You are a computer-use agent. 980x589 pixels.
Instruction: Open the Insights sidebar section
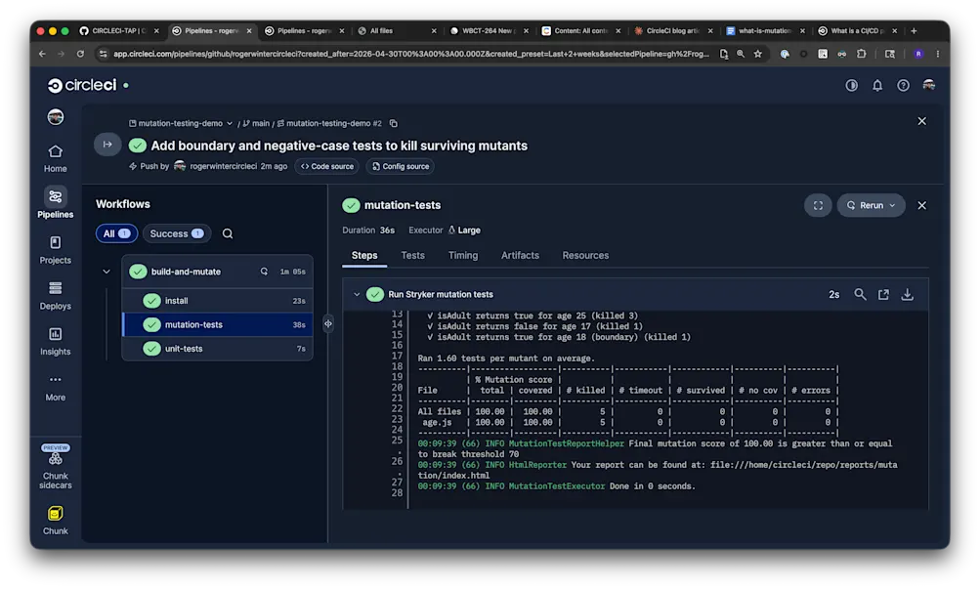(x=55, y=341)
